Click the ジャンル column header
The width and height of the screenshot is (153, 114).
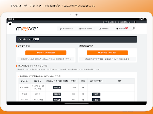point(24,81)
